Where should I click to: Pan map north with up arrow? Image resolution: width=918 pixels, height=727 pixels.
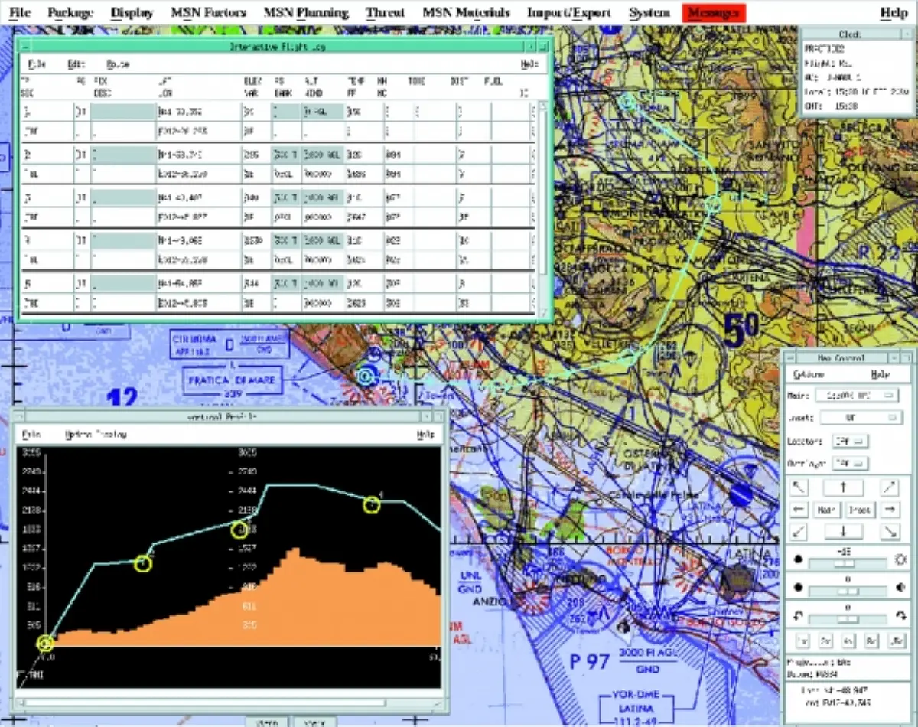[x=842, y=487]
